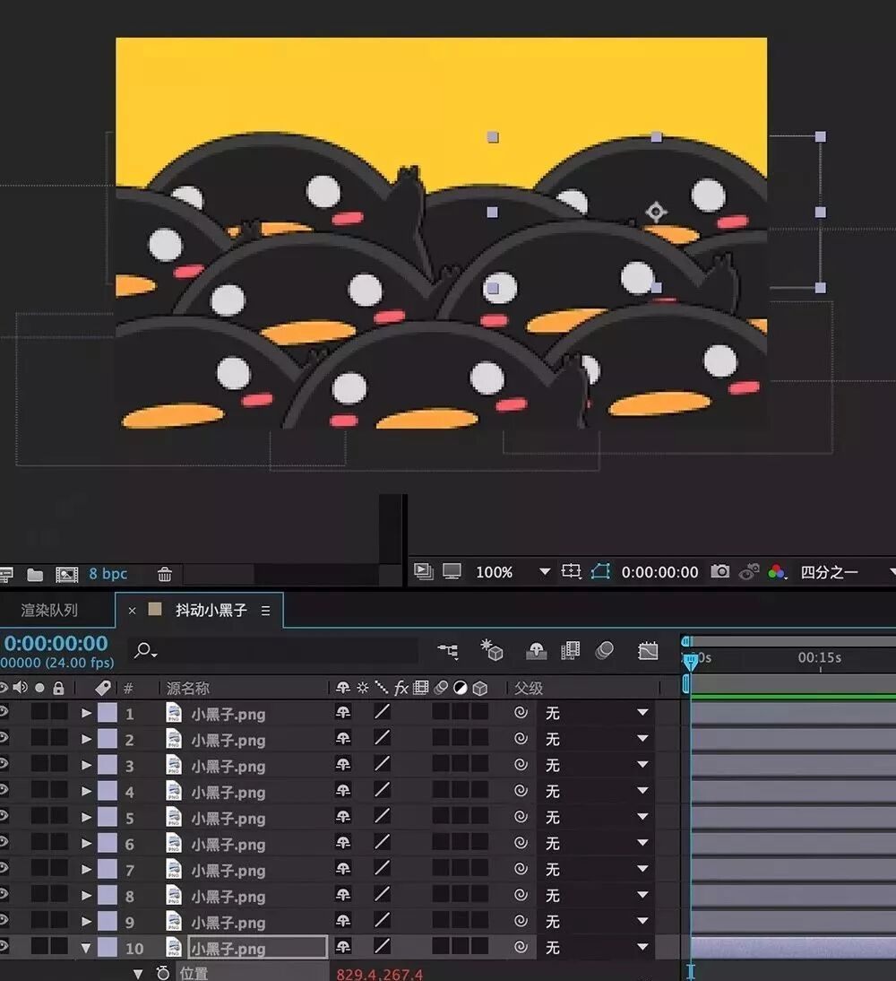Click the 3D layer cube column header icon

tap(479, 688)
